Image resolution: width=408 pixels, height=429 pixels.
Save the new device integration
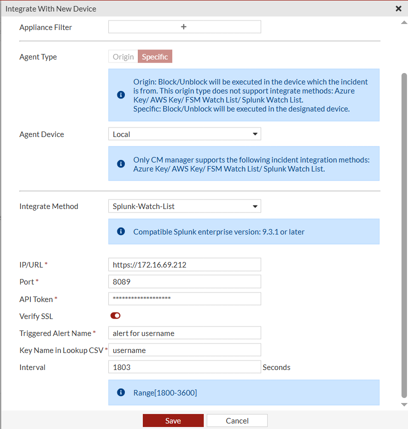(173, 420)
